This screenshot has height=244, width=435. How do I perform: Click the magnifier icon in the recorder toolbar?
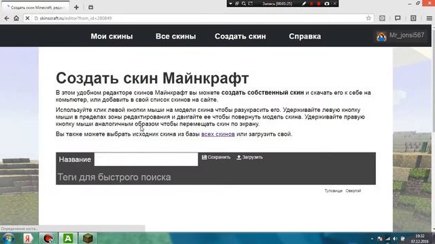pos(243,3)
